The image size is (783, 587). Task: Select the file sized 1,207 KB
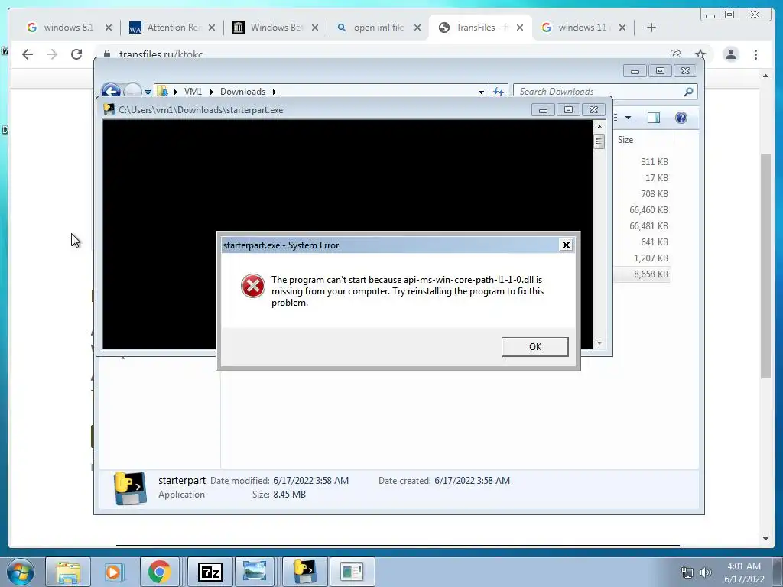tap(651, 258)
